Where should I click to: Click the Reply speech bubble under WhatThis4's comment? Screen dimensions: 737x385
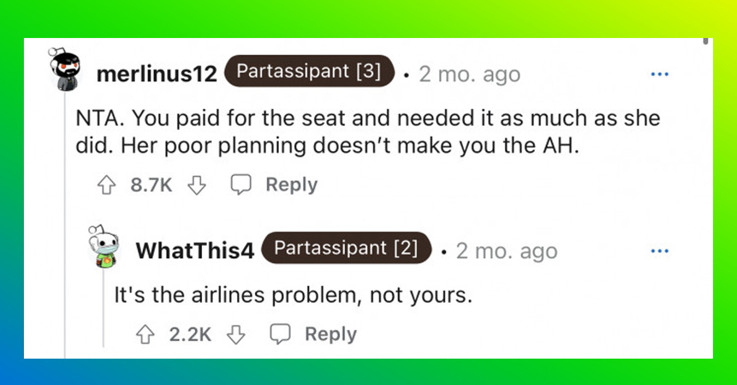coord(281,334)
